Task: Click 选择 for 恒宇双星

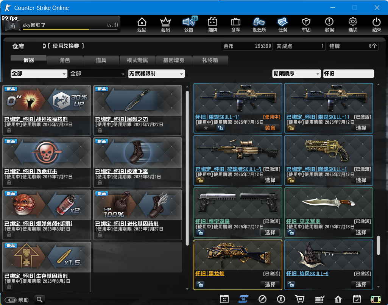Action: (270, 232)
